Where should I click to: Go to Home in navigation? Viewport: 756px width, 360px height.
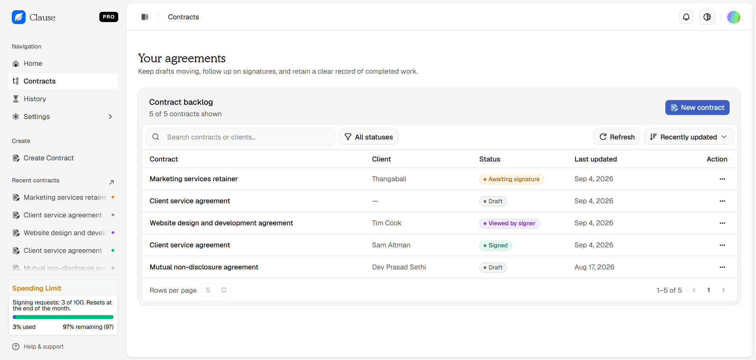pyautogui.click(x=63, y=63)
